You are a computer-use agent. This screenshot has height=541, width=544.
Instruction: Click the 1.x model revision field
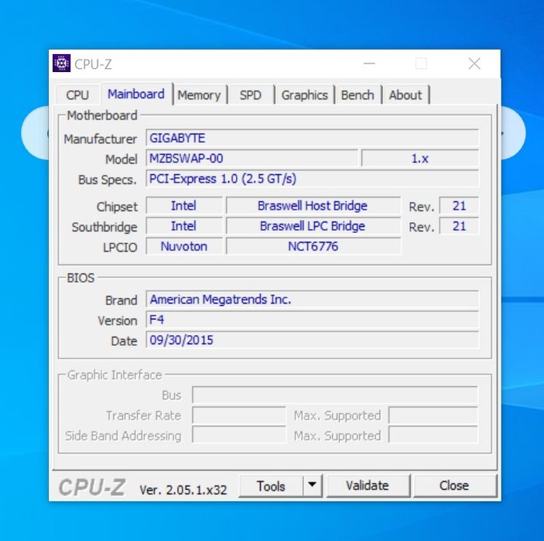[419, 159]
